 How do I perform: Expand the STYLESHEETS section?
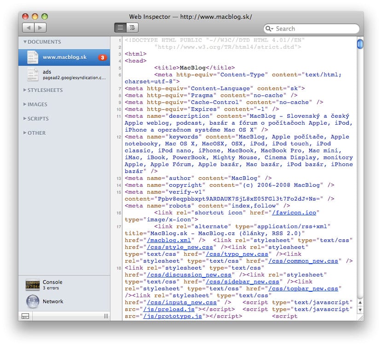25,90
